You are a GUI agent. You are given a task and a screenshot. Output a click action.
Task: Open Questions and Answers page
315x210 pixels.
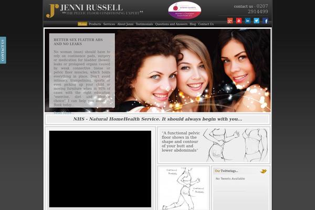pyautogui.click(x=171, y=24)
